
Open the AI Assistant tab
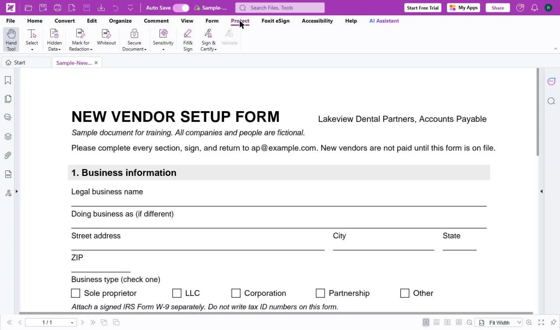pyautogui.click(x=384, y=21)
